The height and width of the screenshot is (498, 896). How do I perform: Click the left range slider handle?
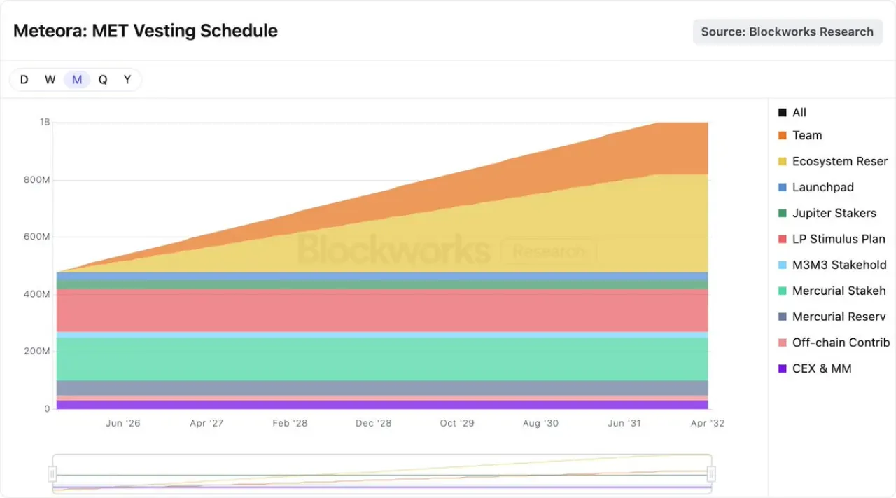click(x=52, y=474)
